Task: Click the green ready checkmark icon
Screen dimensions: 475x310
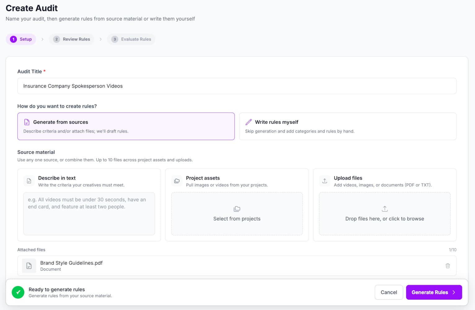Action: pos(18,292)
